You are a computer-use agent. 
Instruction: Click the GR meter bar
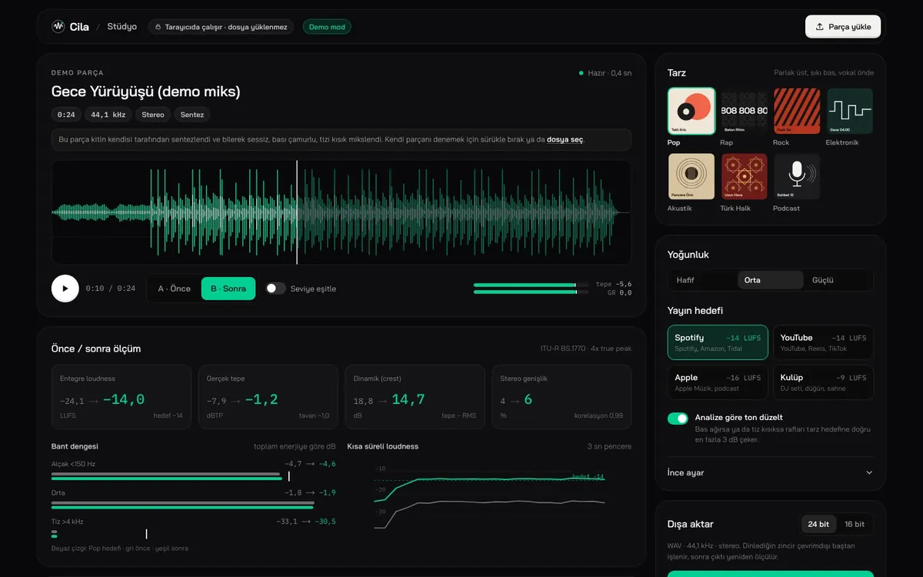point(531,292)
